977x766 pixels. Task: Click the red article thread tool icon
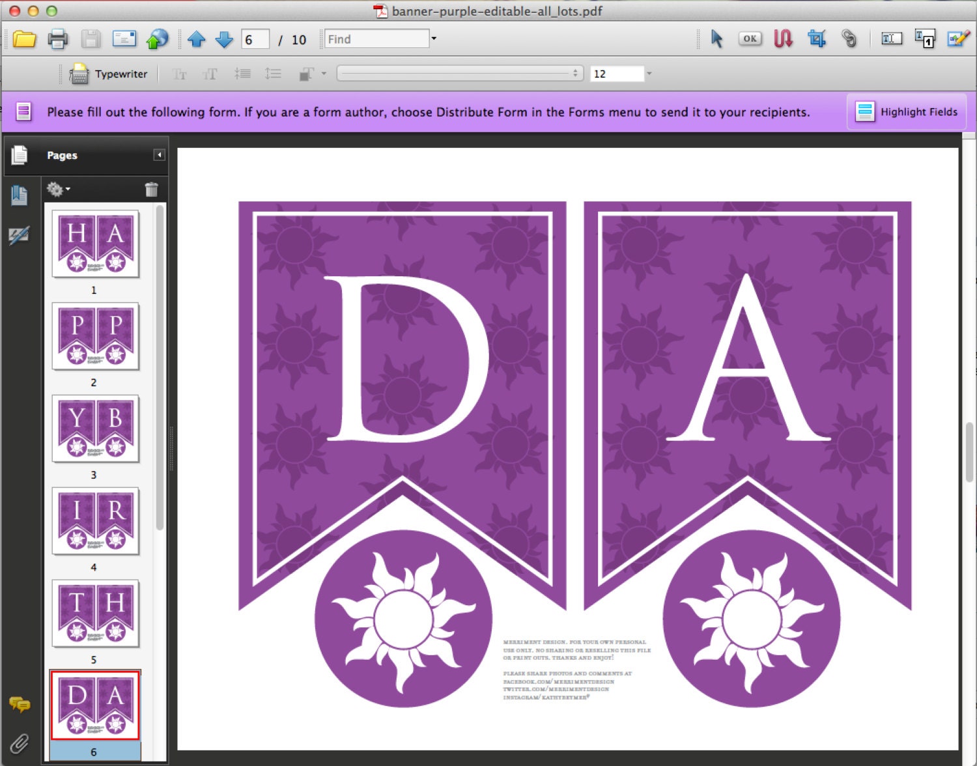(783, 39)
